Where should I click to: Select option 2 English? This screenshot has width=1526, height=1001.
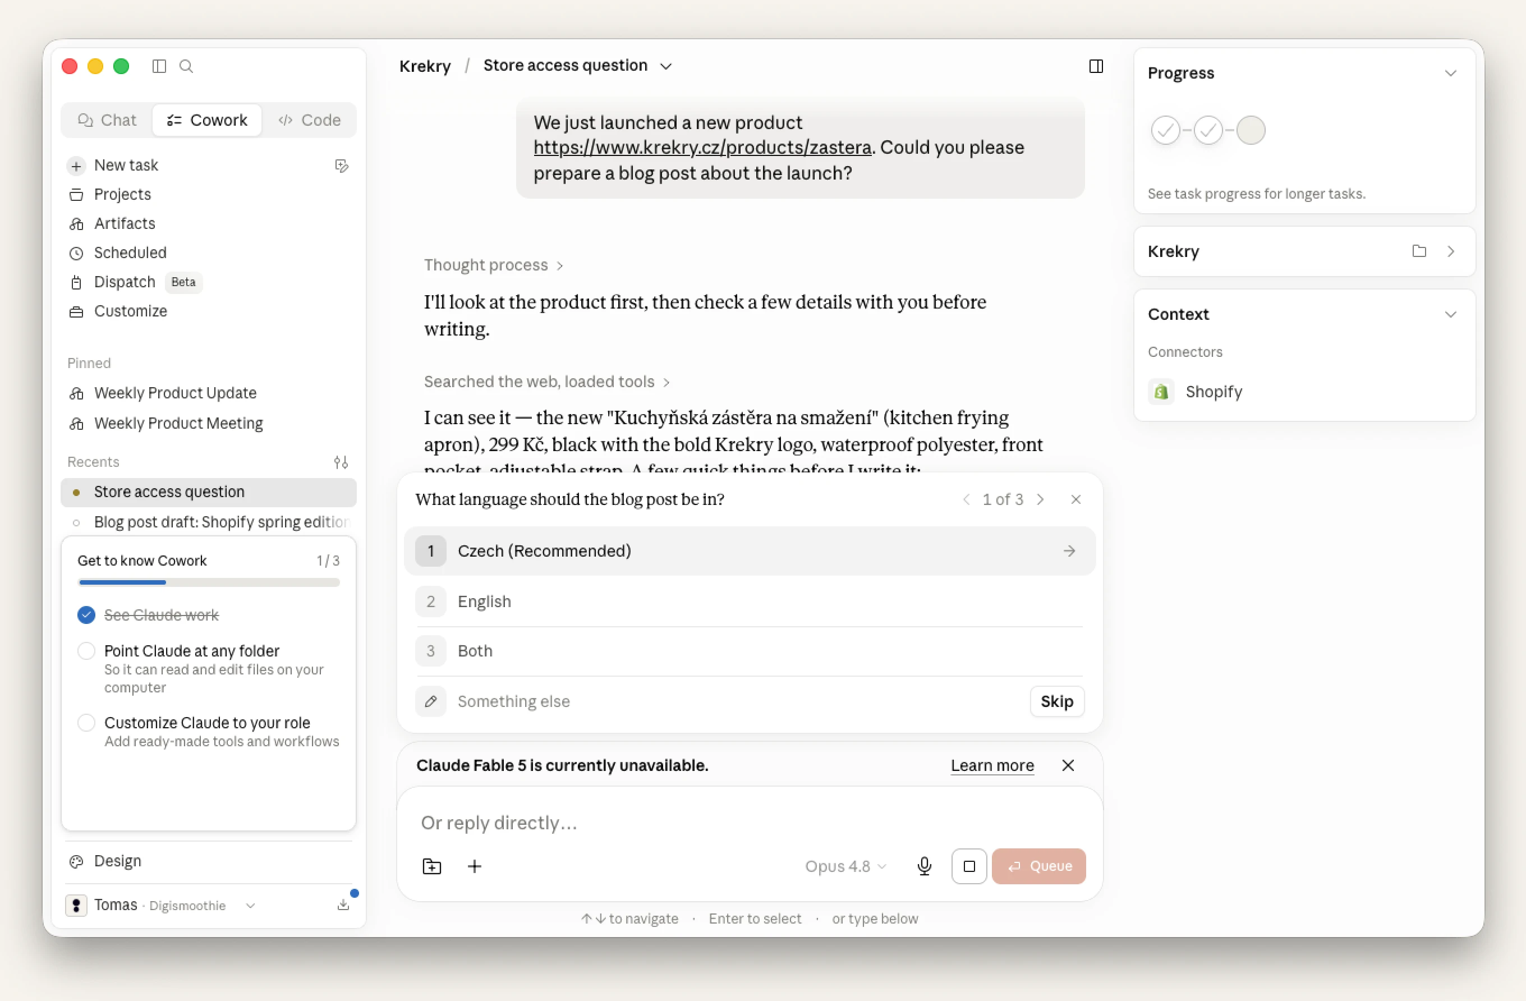(749, 601)
